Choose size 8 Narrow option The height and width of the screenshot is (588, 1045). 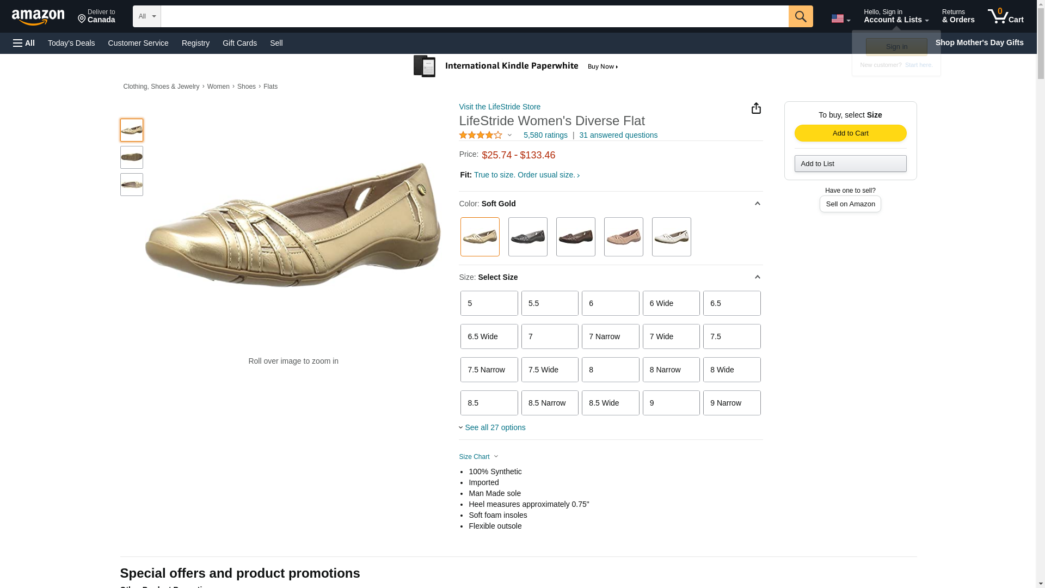pyautogui.click(x=671, y=370)
